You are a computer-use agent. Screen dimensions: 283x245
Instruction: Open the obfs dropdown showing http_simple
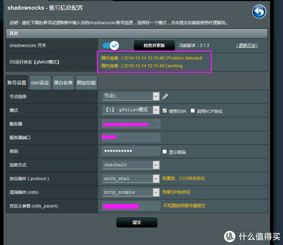tap(131, 192)
